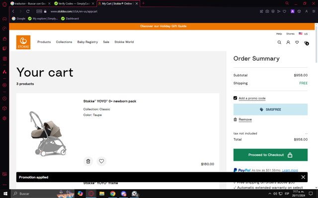Open the Sale menu item
This screenshot has height=198, width=318.
pyautogui.click(x=106, y=42)
